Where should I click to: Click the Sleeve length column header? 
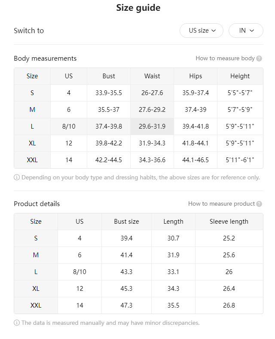pyautogui.click(x=229, y=222)
